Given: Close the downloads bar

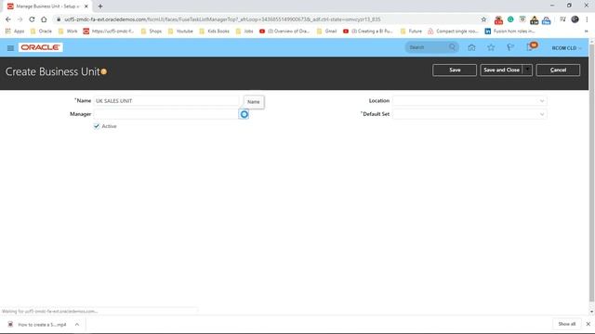Looking at the screenshot, I should 588,324.
